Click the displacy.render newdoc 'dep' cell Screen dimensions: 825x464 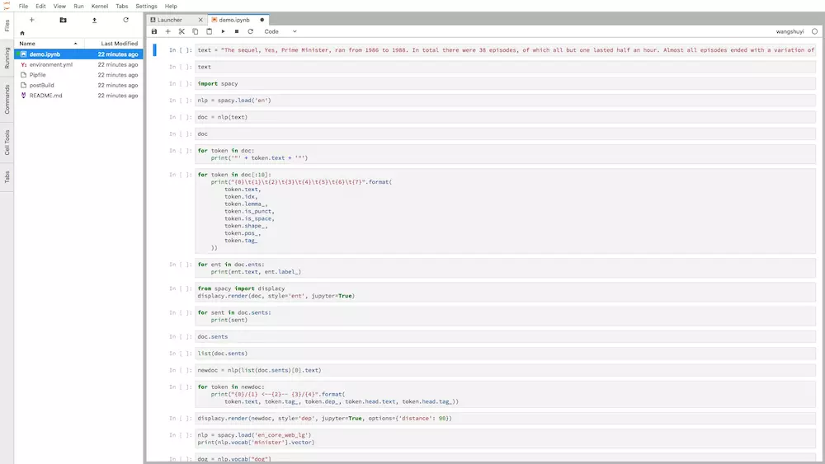(x=505, y=419)
